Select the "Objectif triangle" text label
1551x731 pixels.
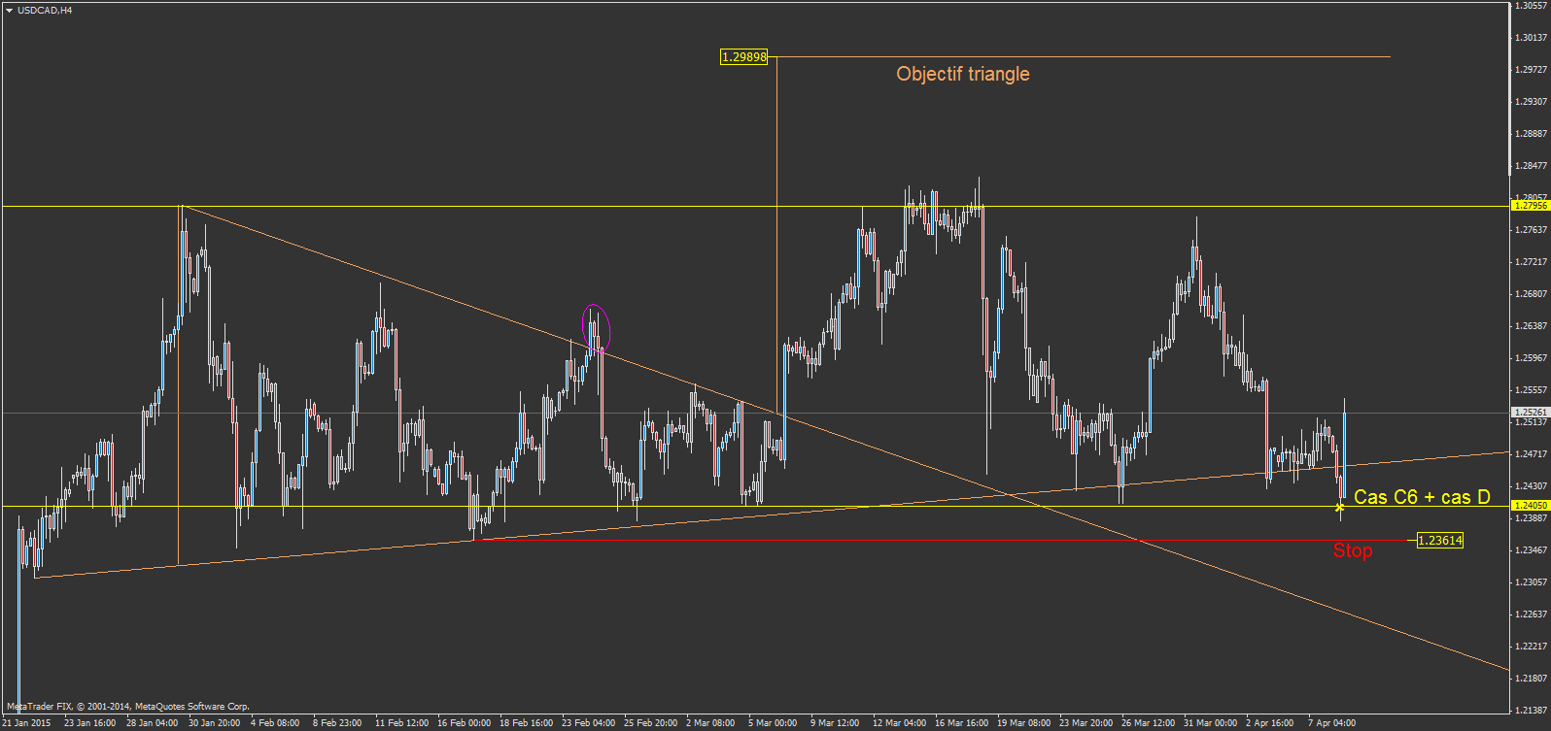point(962,74)
